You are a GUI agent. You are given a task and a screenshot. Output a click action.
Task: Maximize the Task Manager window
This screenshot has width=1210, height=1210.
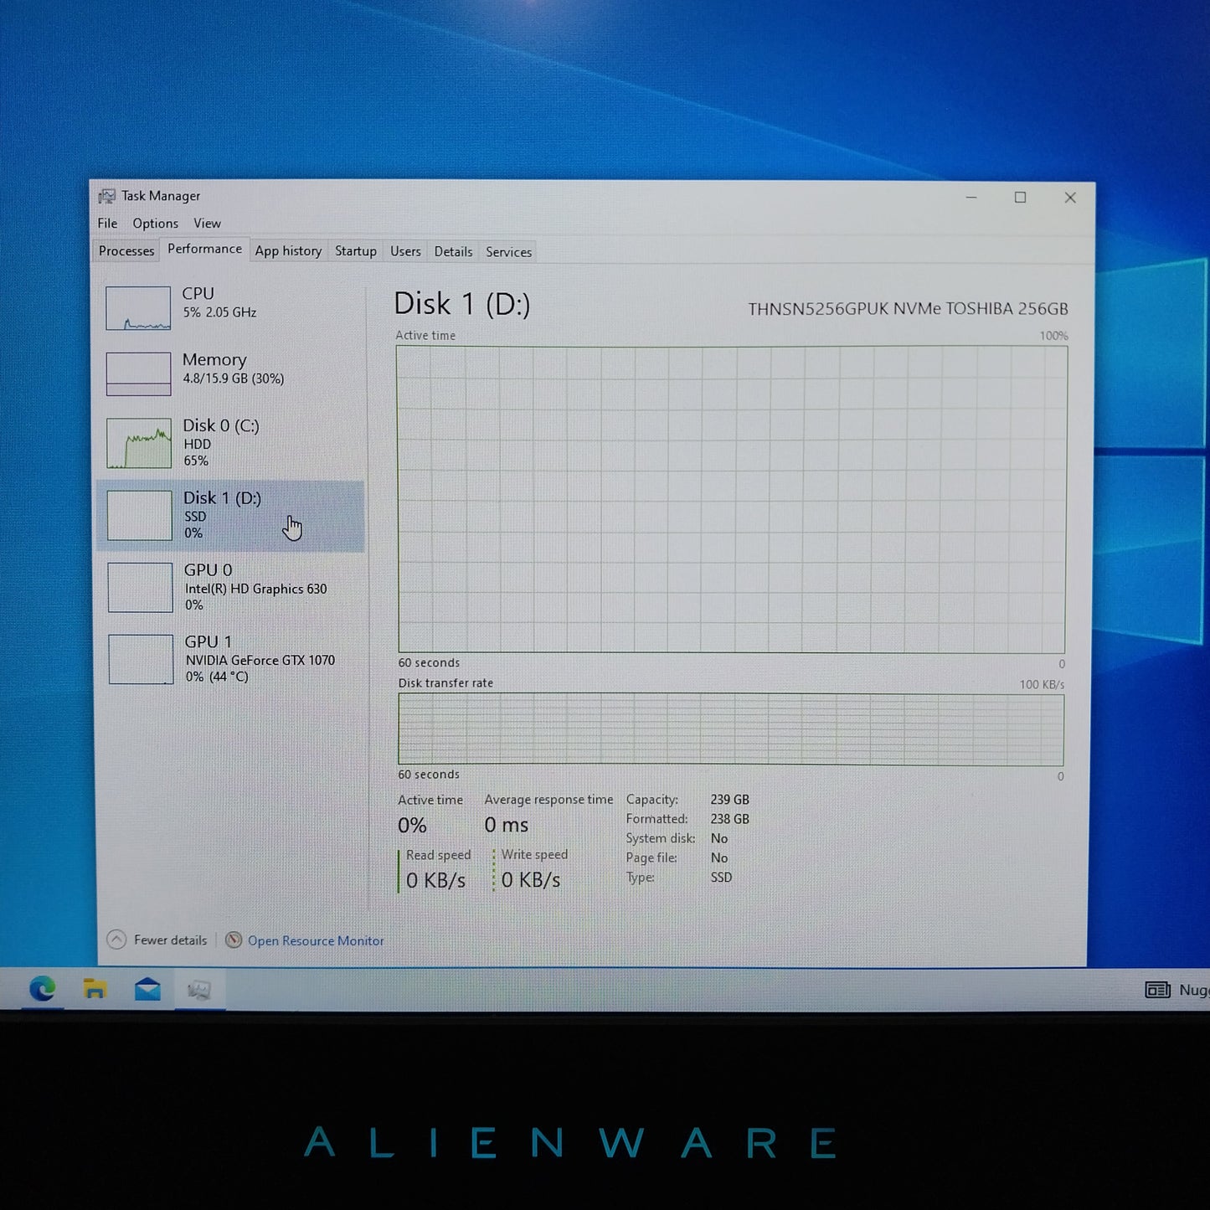point(1020,198)
